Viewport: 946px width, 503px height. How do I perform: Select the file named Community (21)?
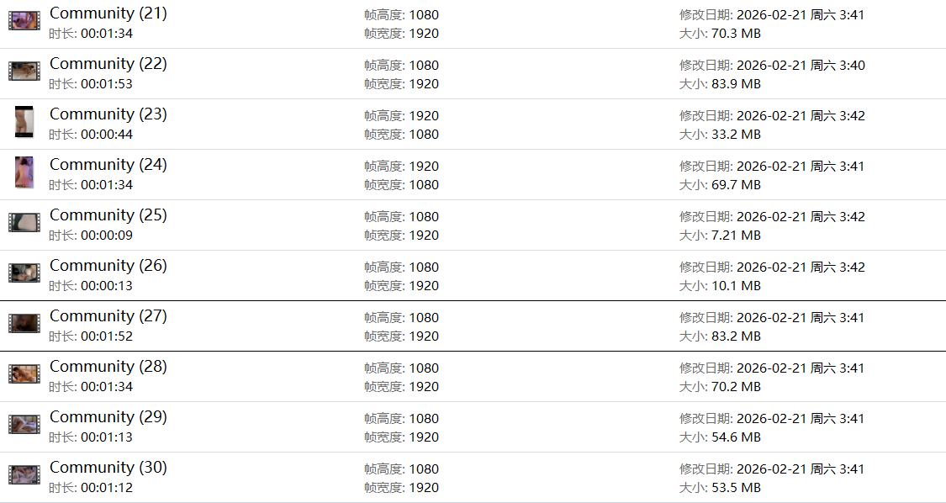[x=108, y=13]
